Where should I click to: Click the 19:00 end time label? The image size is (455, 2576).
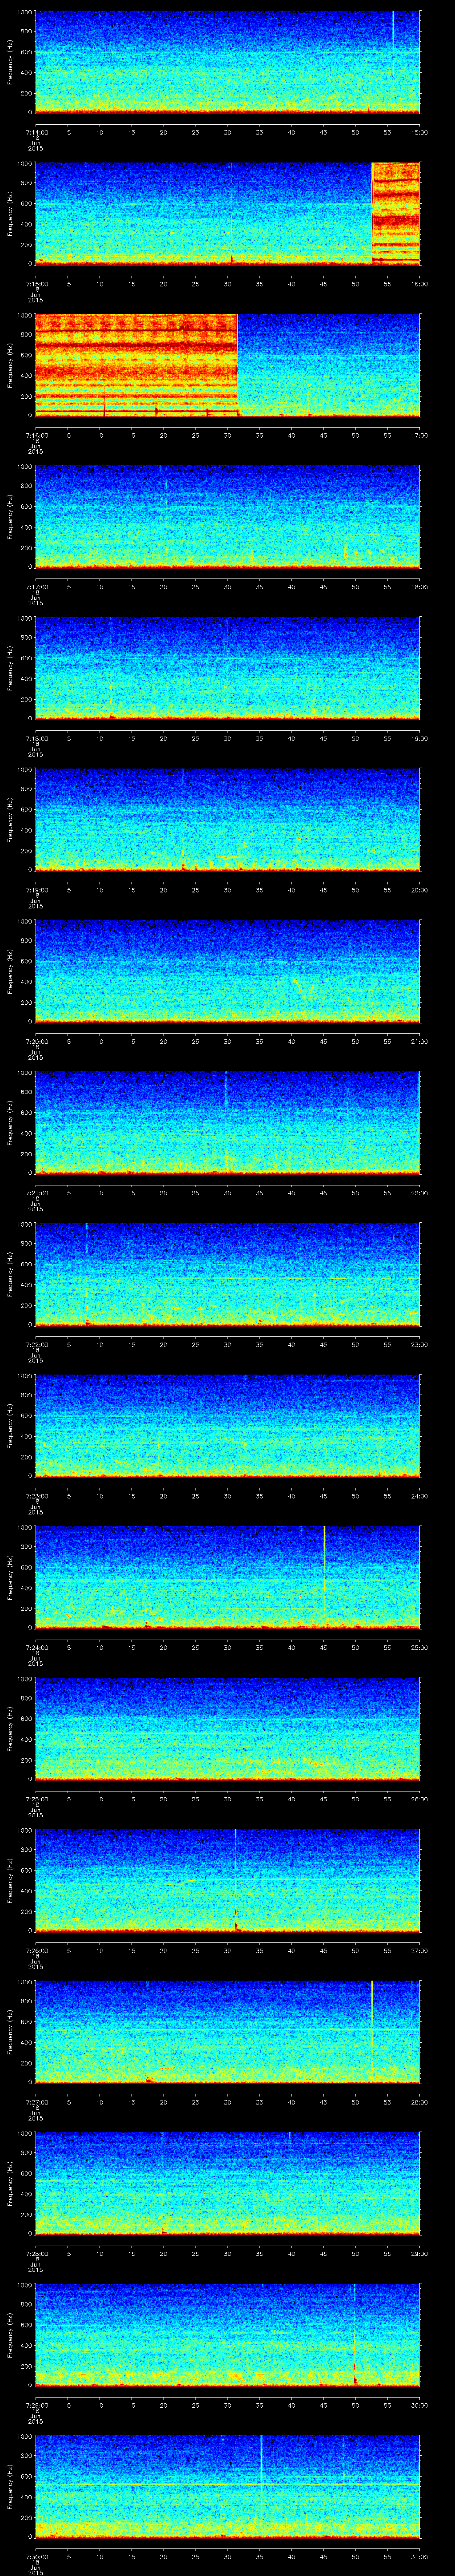(x=419, y=738)
